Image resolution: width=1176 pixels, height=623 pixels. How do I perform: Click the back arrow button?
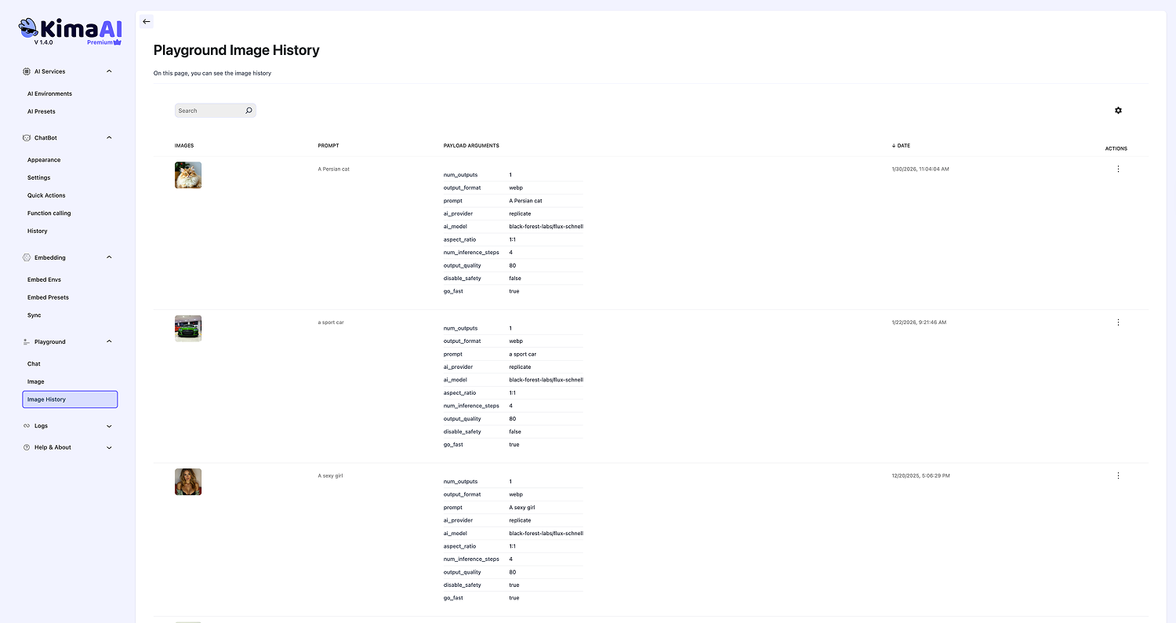pyautogui.click(x=147, y=22)
